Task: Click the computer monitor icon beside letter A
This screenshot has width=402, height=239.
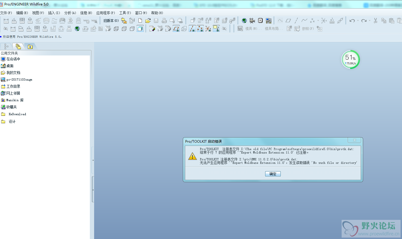Action: (268, 21)
